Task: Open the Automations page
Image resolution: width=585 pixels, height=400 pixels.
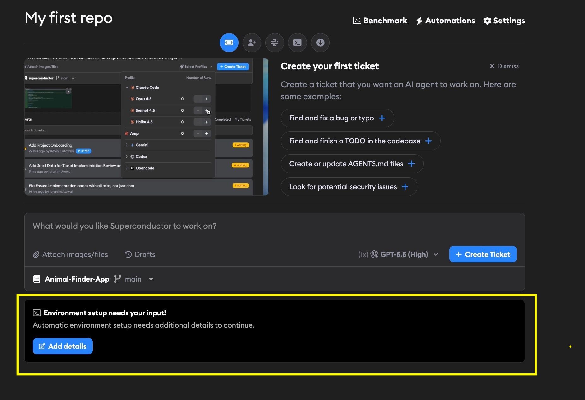Action: [x=445, y=21]
